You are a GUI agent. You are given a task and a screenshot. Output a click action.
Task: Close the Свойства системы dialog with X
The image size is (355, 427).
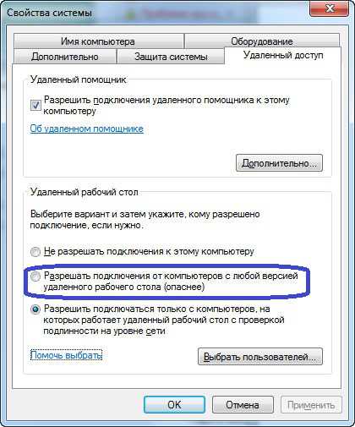[330, 9]
